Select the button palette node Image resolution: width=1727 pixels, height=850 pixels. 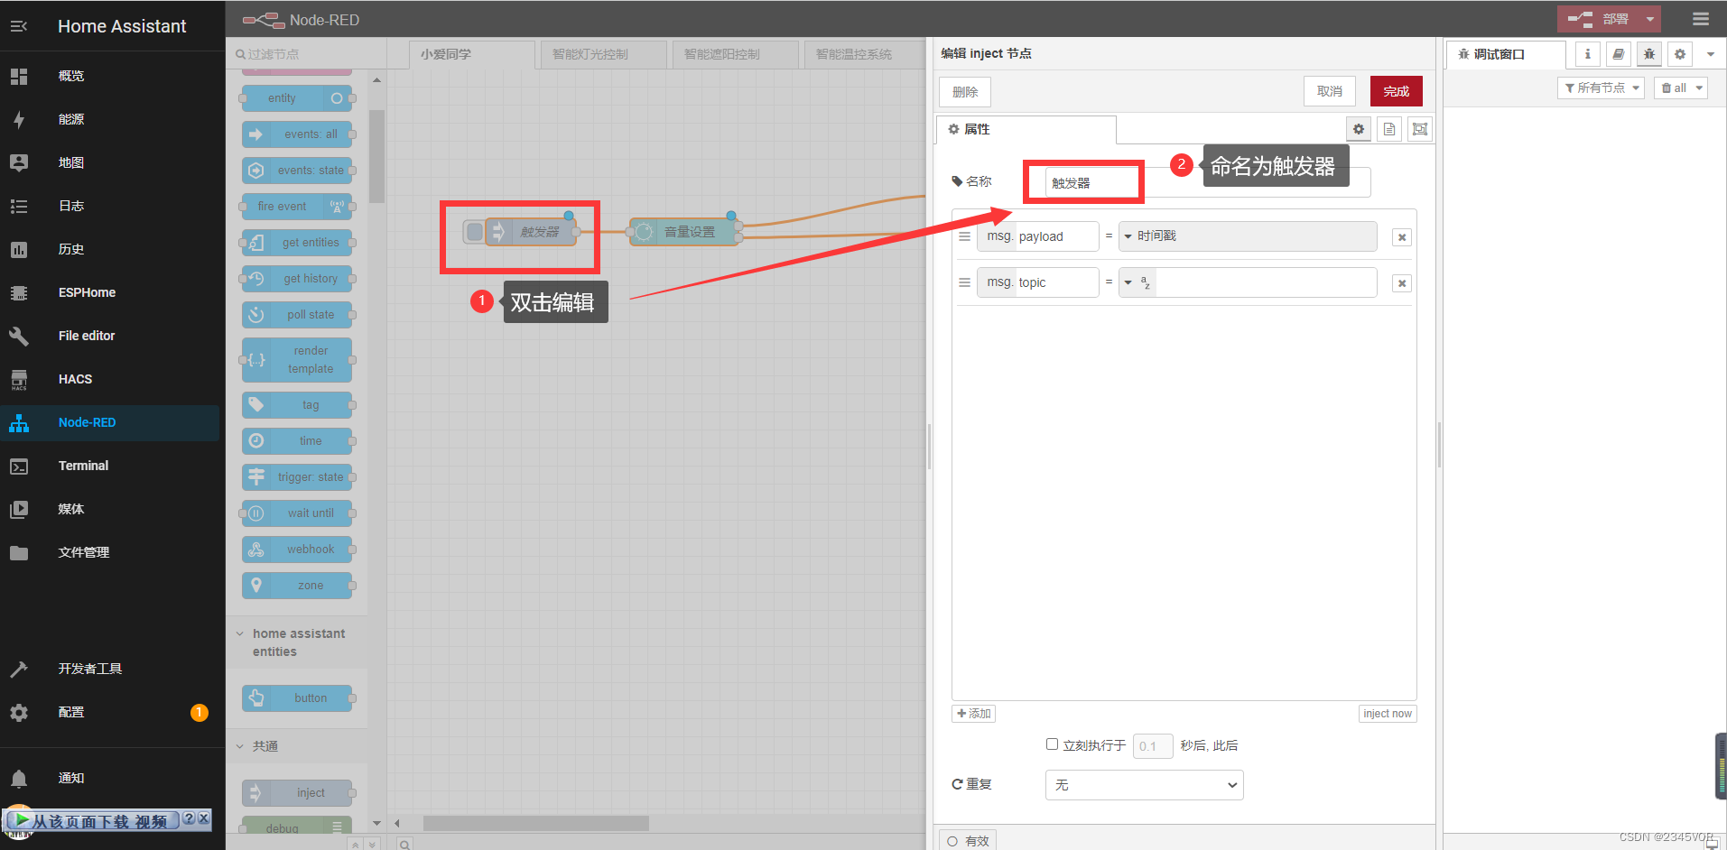coord(297,698)
